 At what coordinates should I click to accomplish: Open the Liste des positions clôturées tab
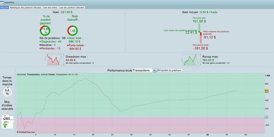click(71, 8)
